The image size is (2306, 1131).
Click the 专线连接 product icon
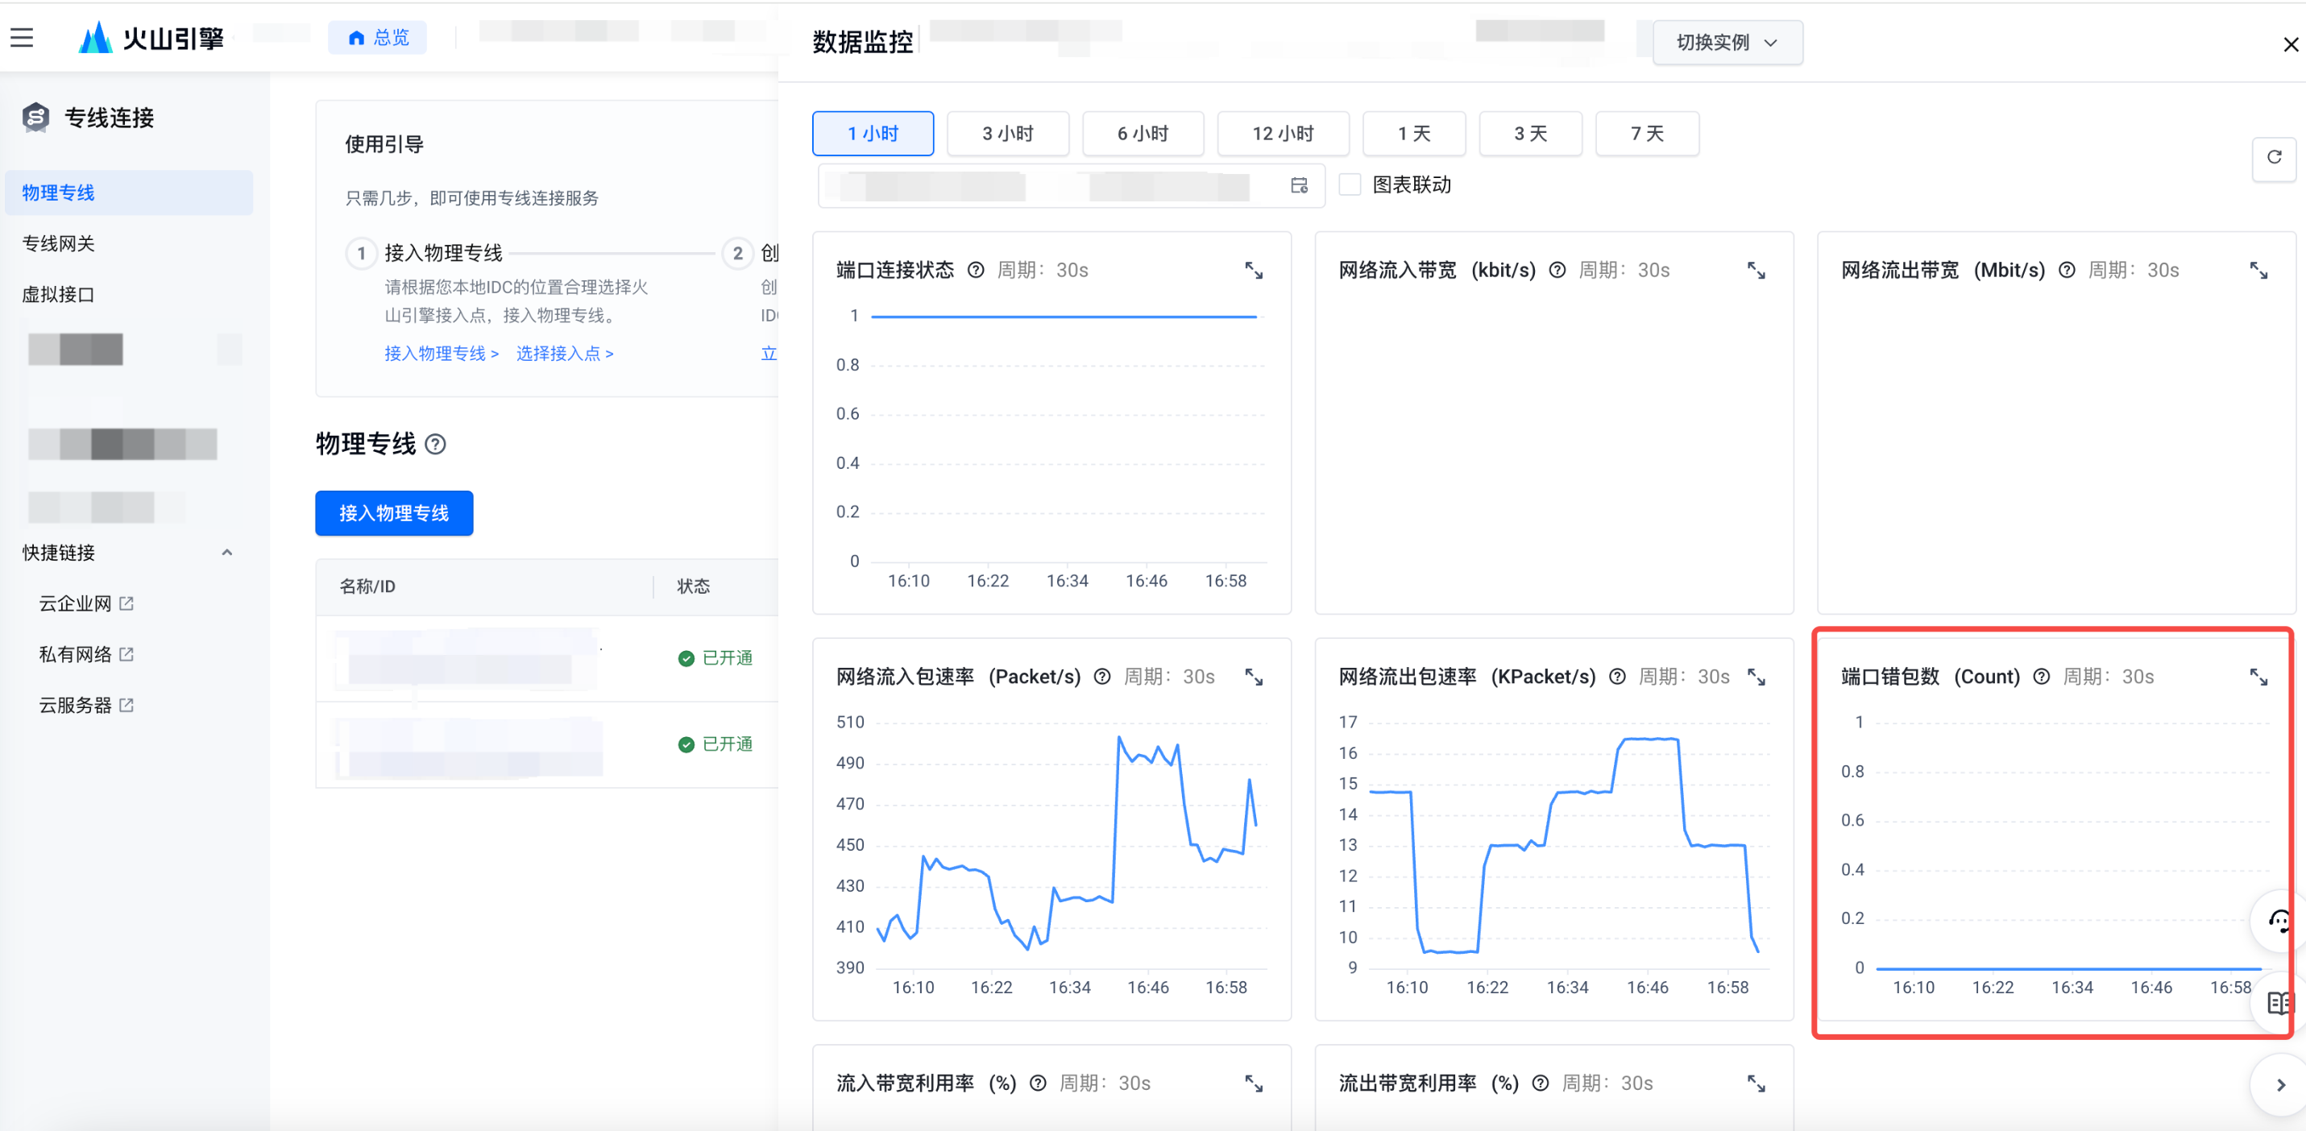(x=35, y=118)
